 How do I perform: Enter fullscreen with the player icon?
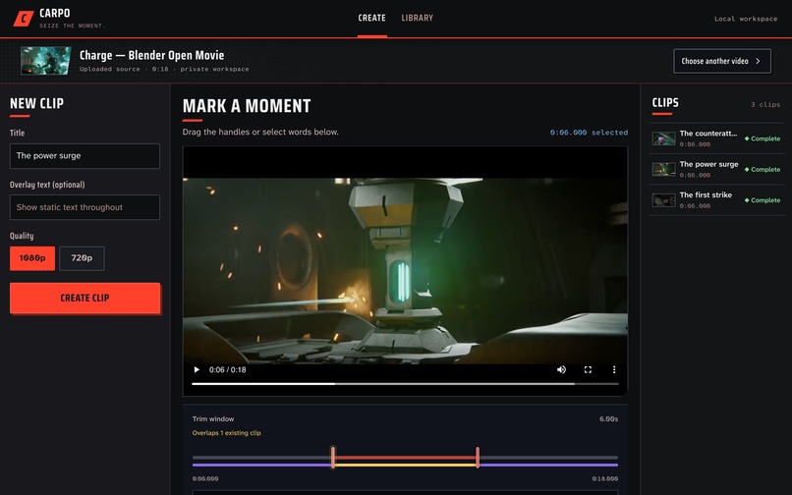[x=588, y=369]
